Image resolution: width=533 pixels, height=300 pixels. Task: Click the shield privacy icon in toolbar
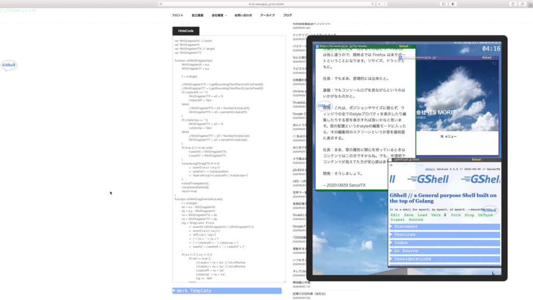tap(453, 4)
